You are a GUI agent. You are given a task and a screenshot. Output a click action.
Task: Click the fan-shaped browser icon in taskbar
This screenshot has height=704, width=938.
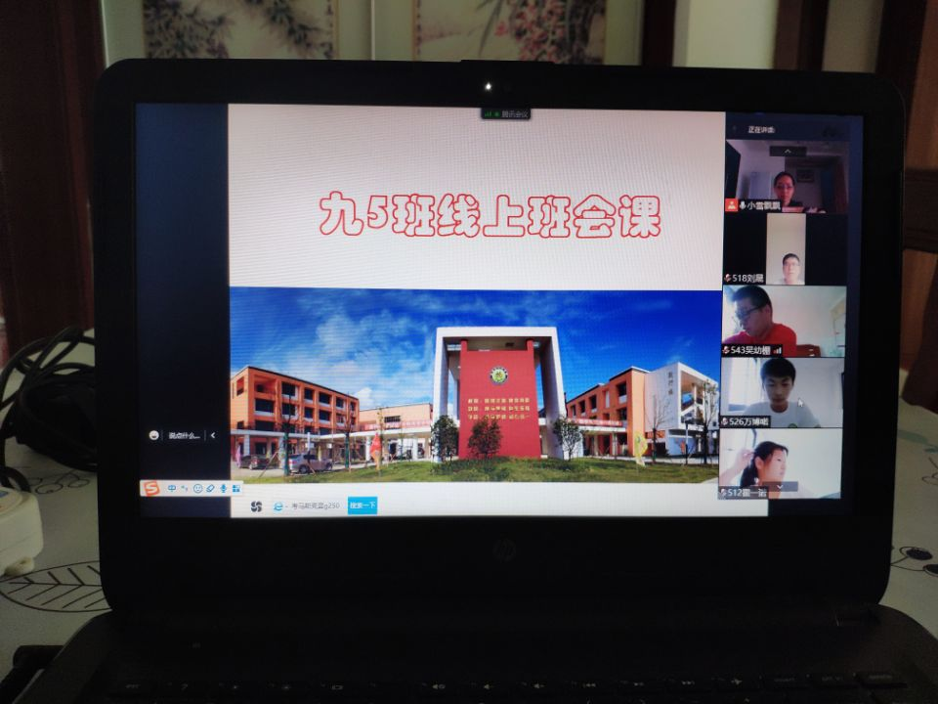tap(257, 506)
